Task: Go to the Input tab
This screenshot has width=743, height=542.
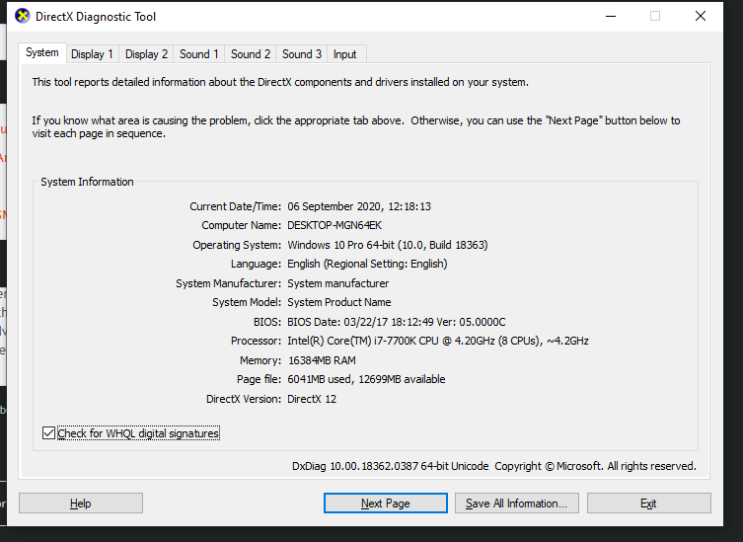Action: coord(344,54)
